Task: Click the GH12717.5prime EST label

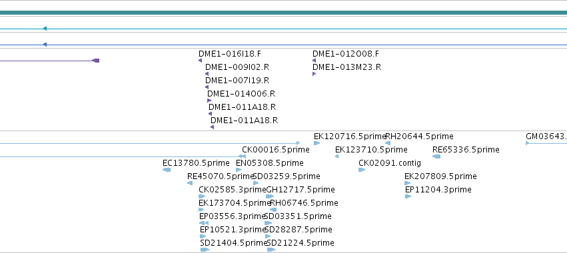Action: point(300,190)
